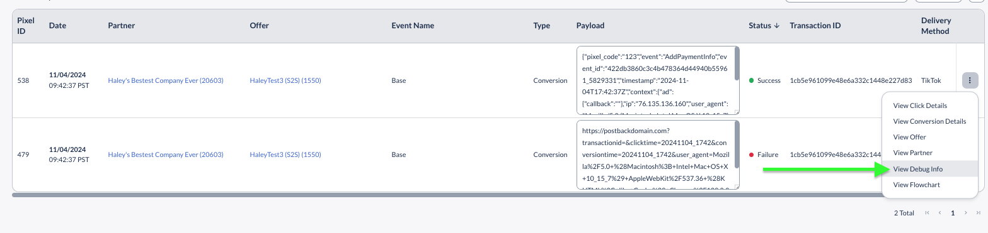Click the Conversion type in row 538
The height and width of the screenshot is (233, 988).
[550, 80]
